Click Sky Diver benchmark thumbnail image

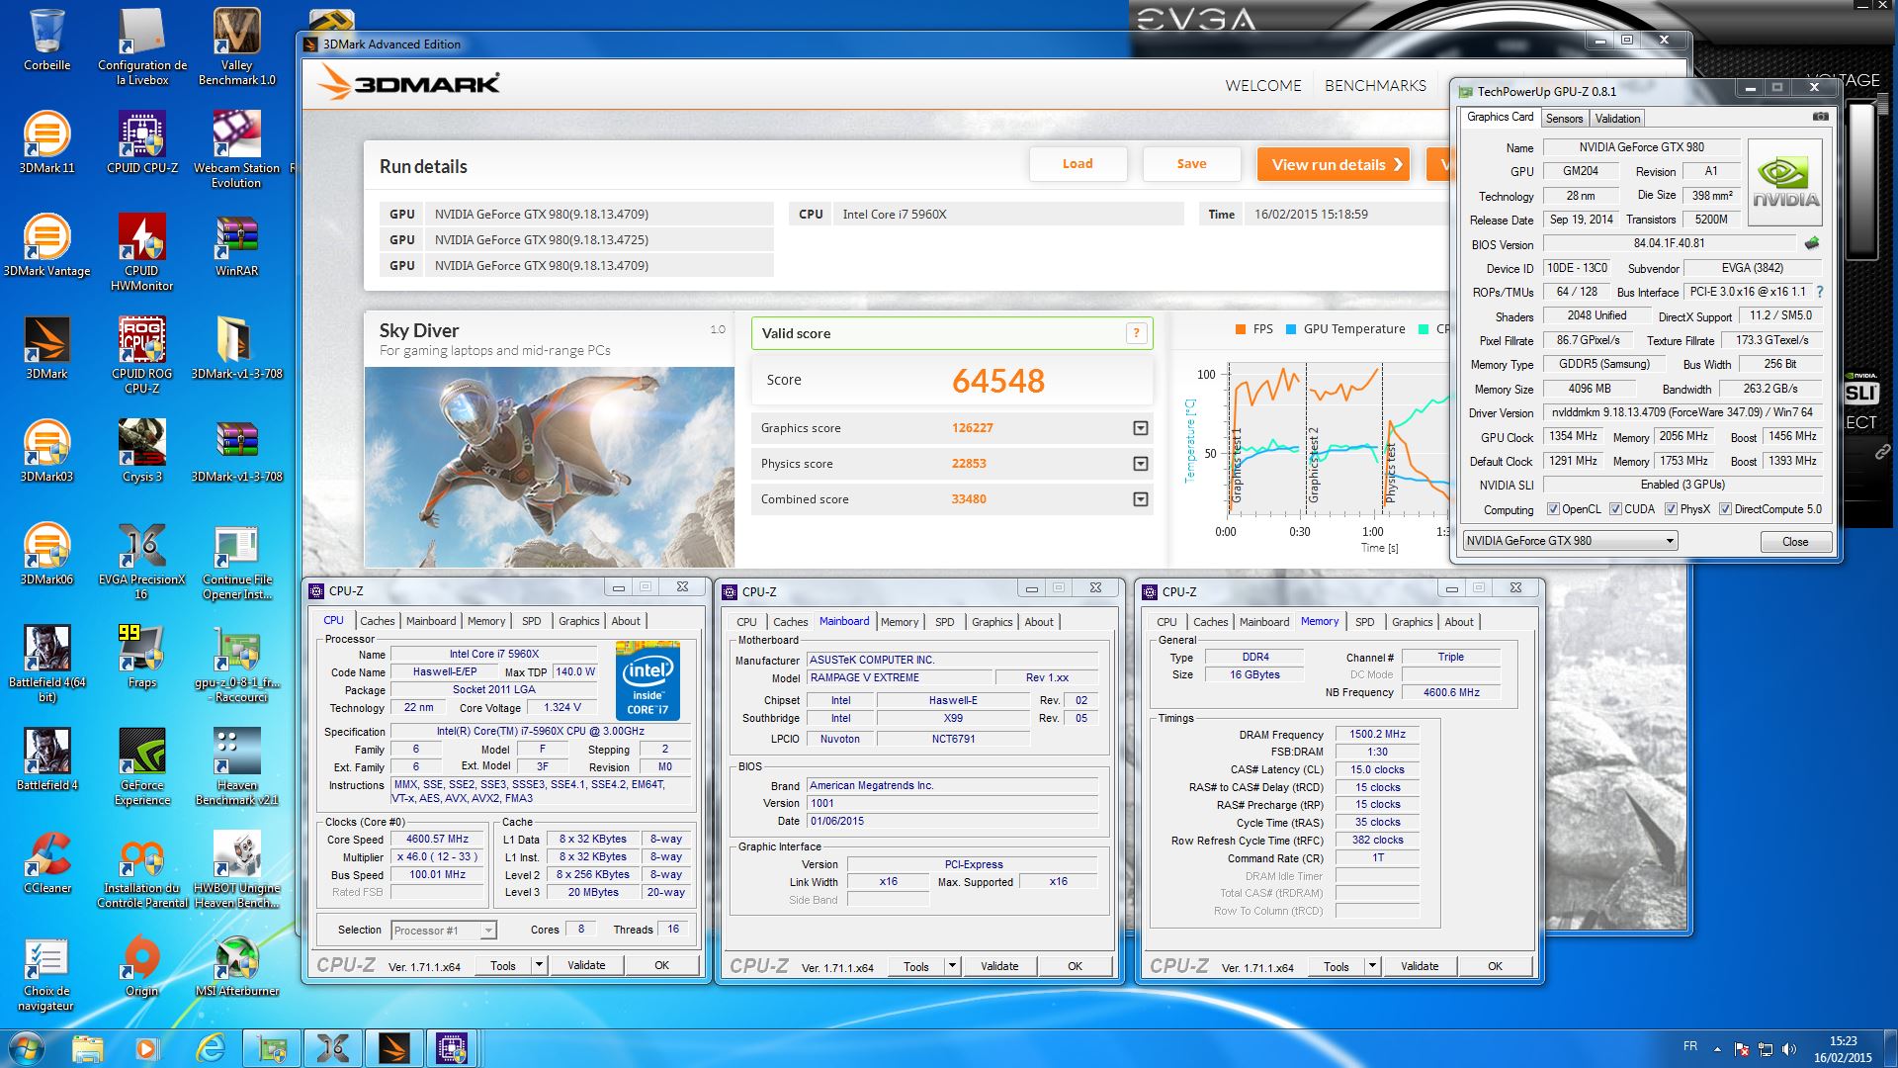[549, 467]
